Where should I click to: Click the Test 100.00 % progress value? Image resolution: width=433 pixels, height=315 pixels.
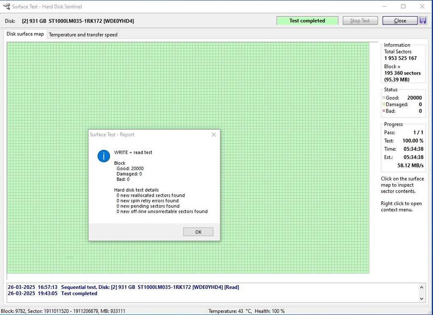[x=413, y=140]
